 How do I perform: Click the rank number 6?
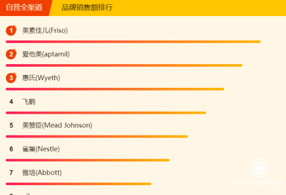11,149
